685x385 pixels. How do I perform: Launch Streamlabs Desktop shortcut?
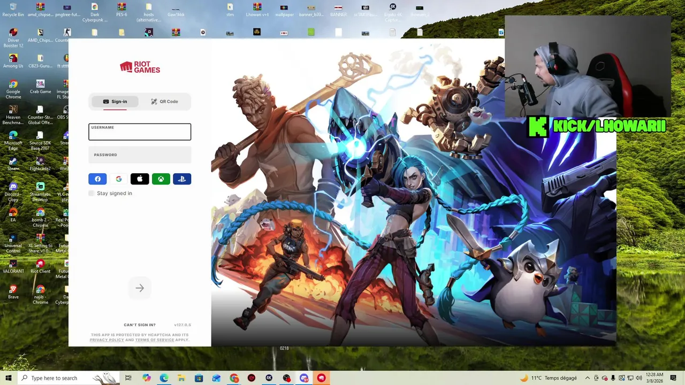point(40,192)
